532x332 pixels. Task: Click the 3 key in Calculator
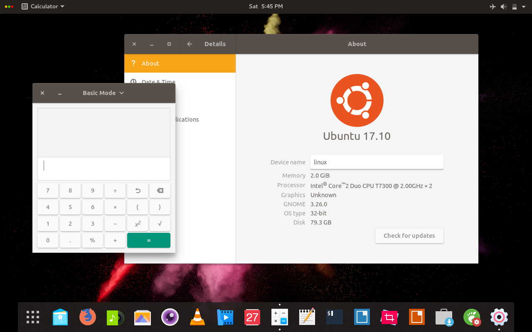tap(93, 224)
